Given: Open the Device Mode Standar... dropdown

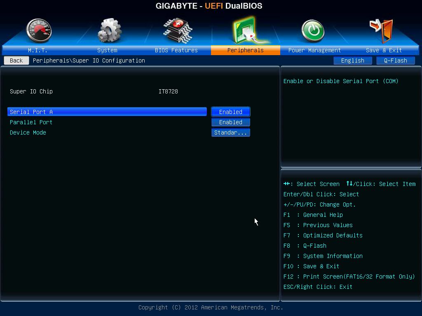Looking at the screenshot, I should tap(231, 132).
